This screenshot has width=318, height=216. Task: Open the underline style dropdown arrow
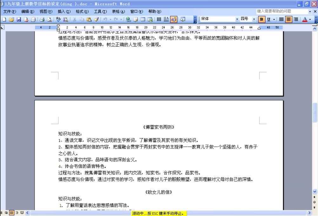(274, 19)
